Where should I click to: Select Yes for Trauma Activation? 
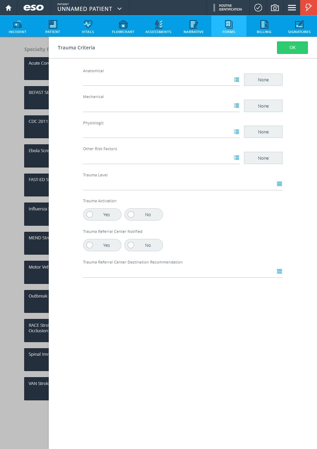point(102,214)
